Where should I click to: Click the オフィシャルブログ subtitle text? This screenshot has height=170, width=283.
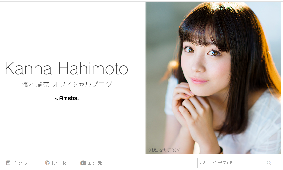[82, 84]
